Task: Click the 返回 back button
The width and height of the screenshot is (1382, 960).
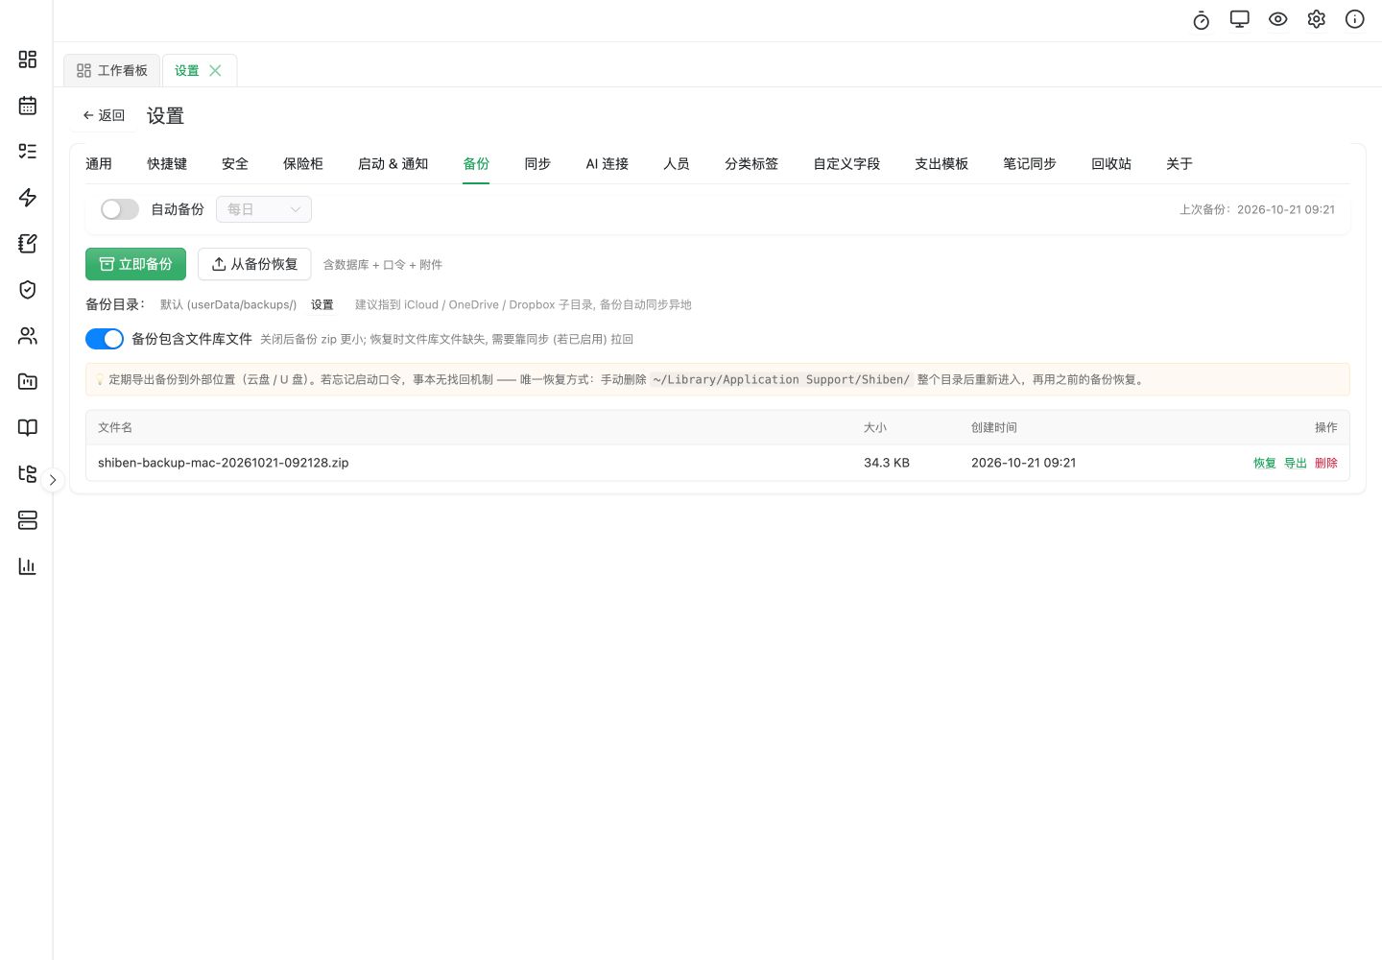Action: point(104,115)
